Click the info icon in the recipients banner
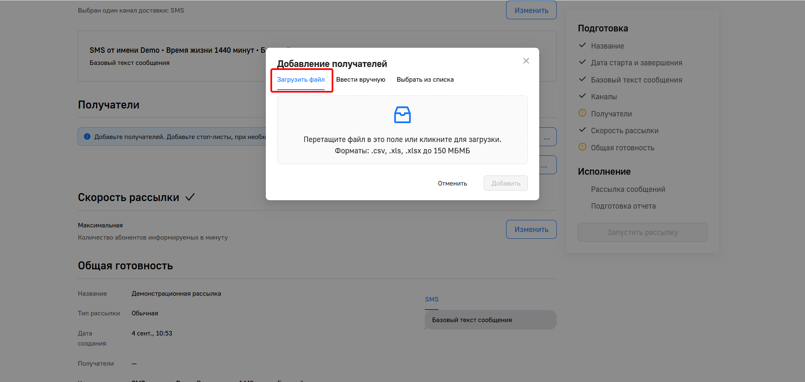The height and width of the screenshot is (382, 805). pos(87,136)
